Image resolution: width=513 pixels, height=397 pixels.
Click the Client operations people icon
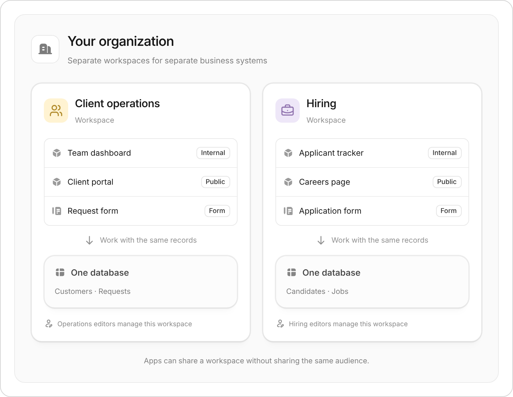[x=56, y=111]
